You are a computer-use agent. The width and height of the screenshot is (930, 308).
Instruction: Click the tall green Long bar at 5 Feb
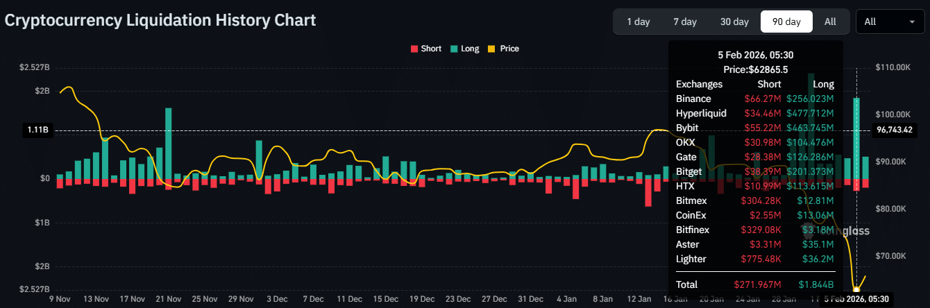tap(856, 137)
